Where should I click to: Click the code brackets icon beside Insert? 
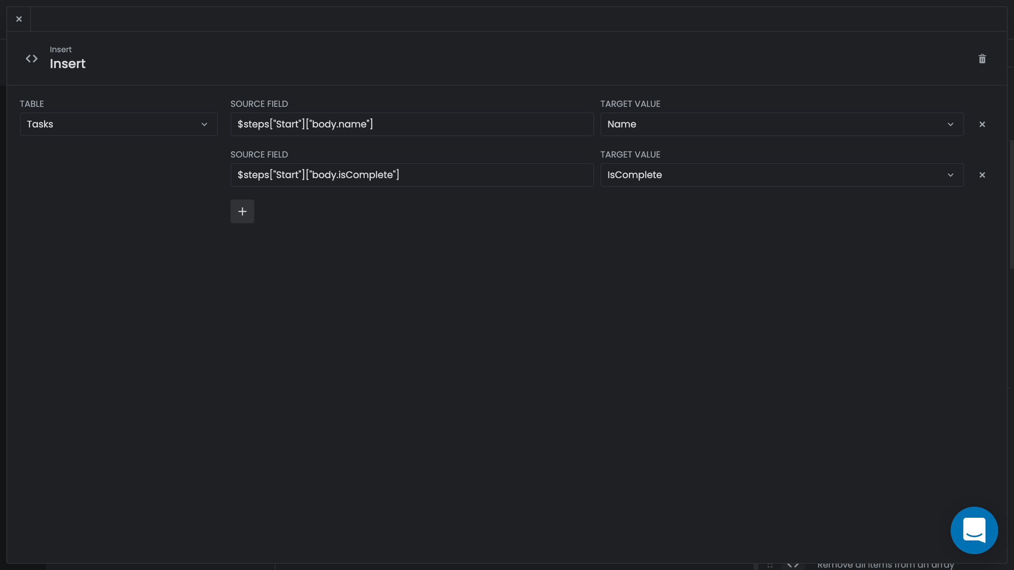[x=32, y=59]
